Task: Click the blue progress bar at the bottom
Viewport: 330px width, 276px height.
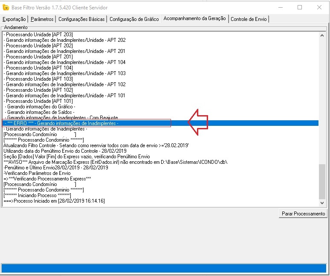Action: click(164, 267)
